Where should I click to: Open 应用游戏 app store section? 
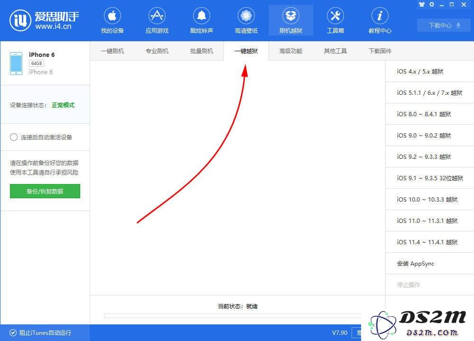pos(157,20)
